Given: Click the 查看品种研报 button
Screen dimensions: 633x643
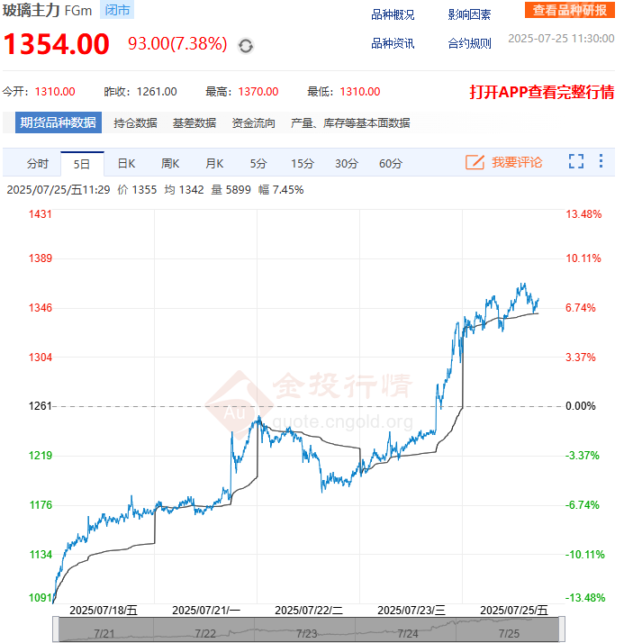Looking at the screenshot, I should tap(571, 10).
